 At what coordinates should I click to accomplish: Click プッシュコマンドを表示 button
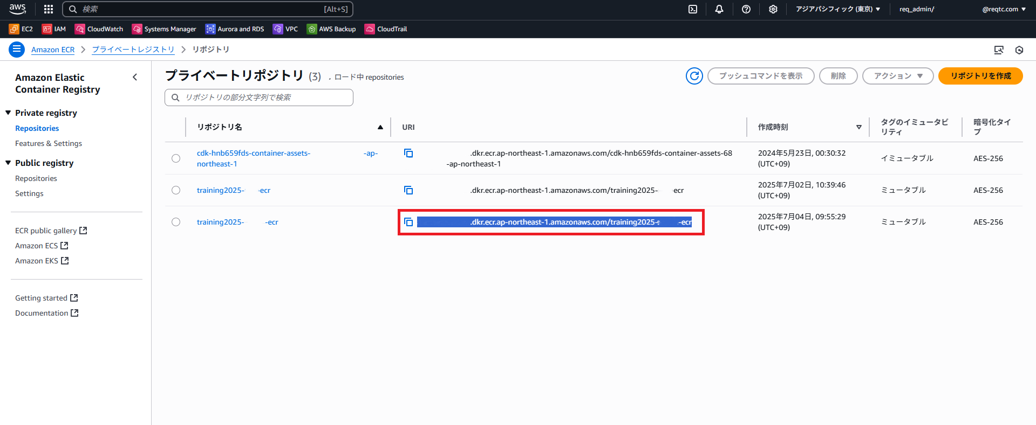[x=761, y=76]
